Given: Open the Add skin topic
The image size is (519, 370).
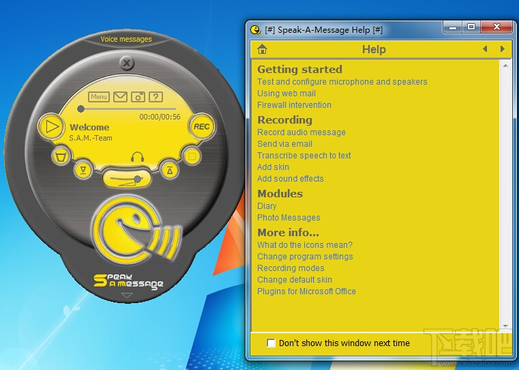Looking at the screenshot, I should tap(273, 167).
